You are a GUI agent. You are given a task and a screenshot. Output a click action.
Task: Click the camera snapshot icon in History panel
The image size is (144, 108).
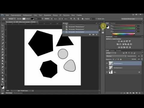tap(93, 34)
